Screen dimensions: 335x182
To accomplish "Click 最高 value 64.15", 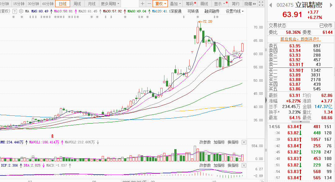I will pyautogui.click(x=295, y=118).
